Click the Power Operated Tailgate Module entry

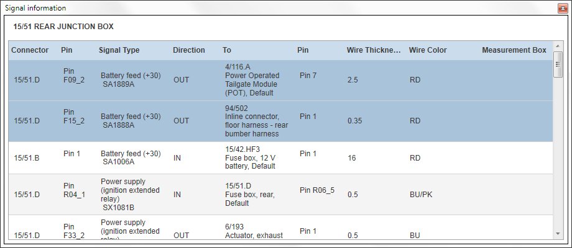point(252,80)
